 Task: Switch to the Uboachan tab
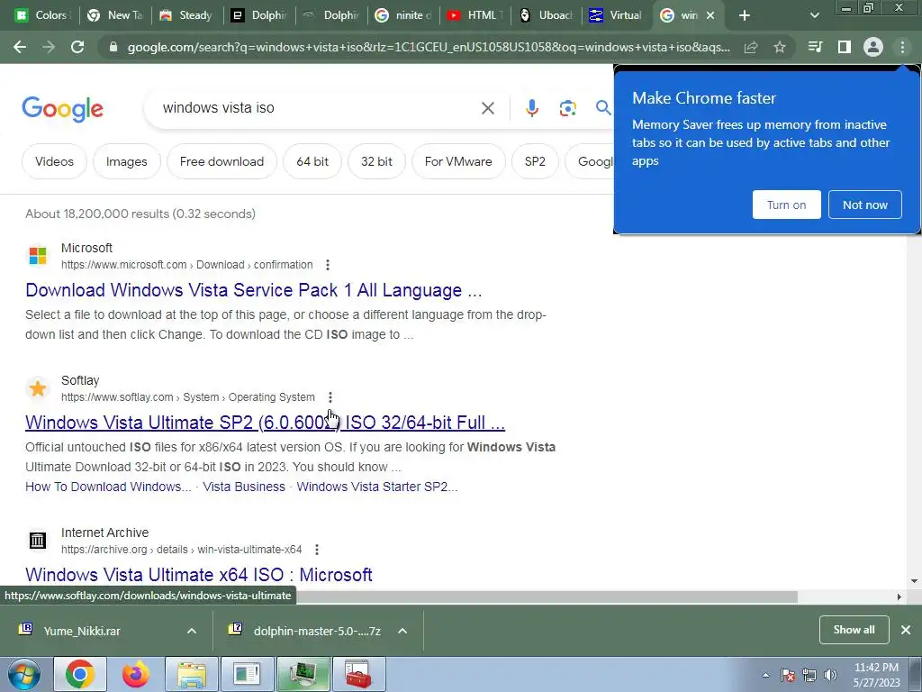[547, 15]
